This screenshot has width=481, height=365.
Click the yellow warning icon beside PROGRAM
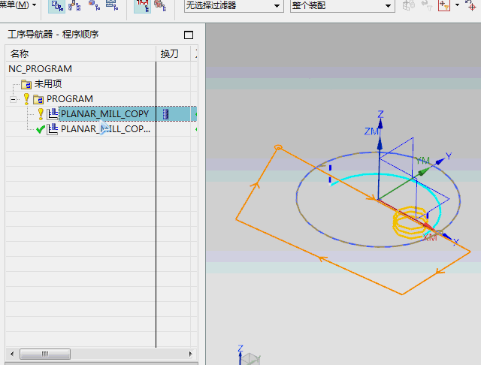coord(26,98)
